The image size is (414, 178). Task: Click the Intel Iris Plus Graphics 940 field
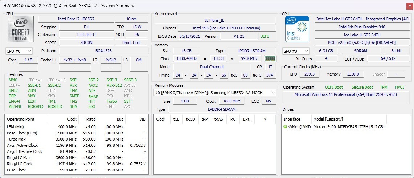(362, 27)
